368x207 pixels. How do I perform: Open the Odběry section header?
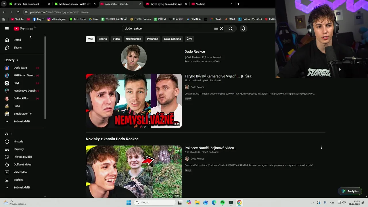coord(11,60)
